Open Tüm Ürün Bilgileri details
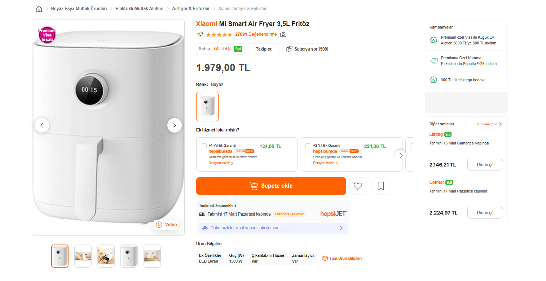The image size is (546, 281). tap(342, 258)
